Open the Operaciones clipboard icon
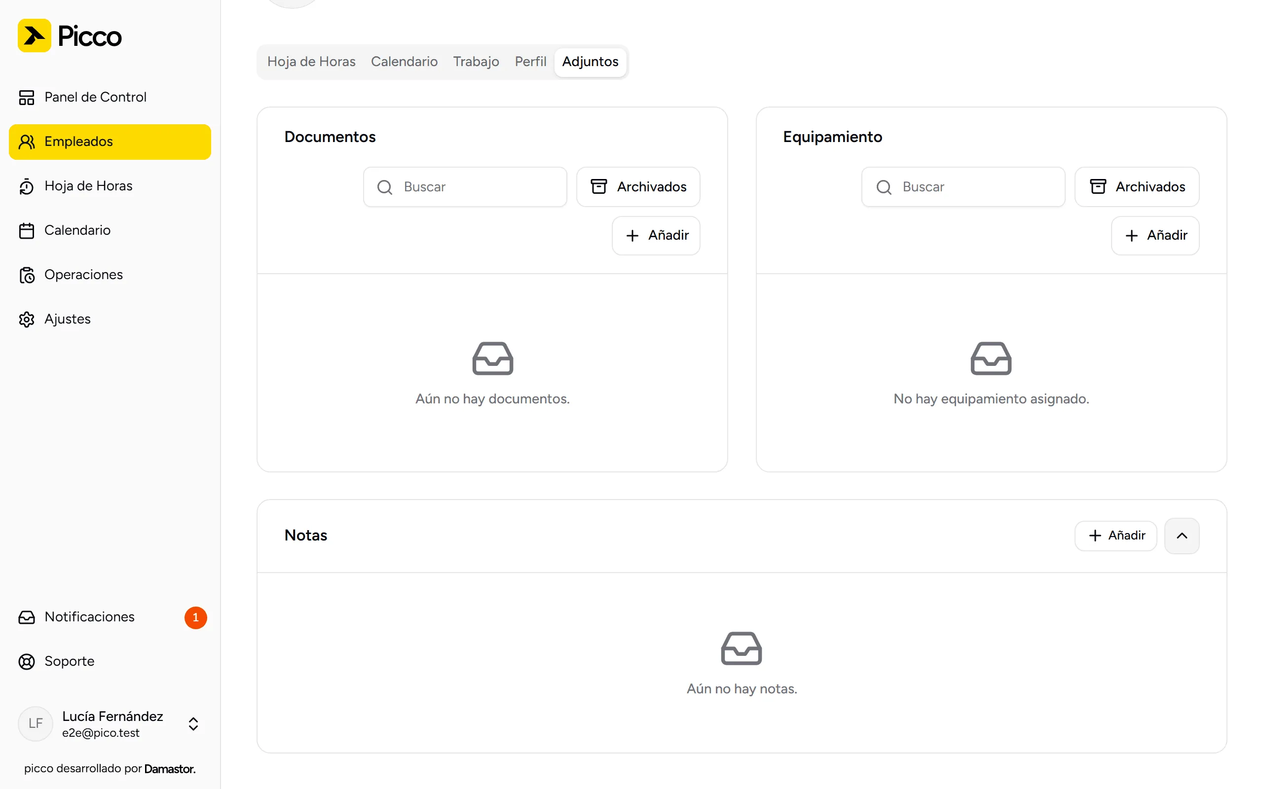This screenshot has height=789, width=1263. point(27,275)
